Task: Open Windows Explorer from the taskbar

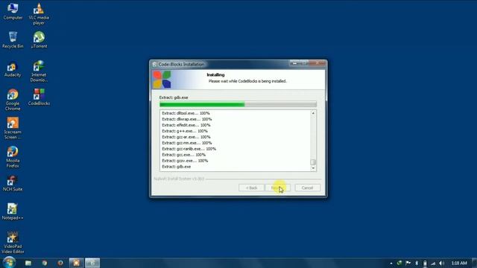Action: pyautogui.click(x=28, y=263)
